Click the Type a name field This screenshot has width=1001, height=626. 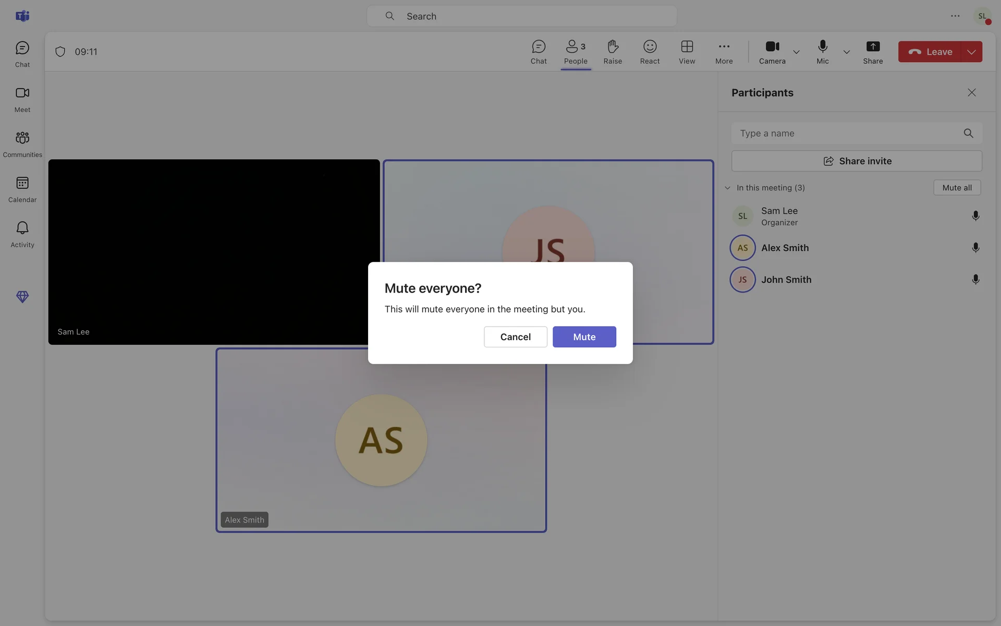pyautogui.click(x=850, y=134)
